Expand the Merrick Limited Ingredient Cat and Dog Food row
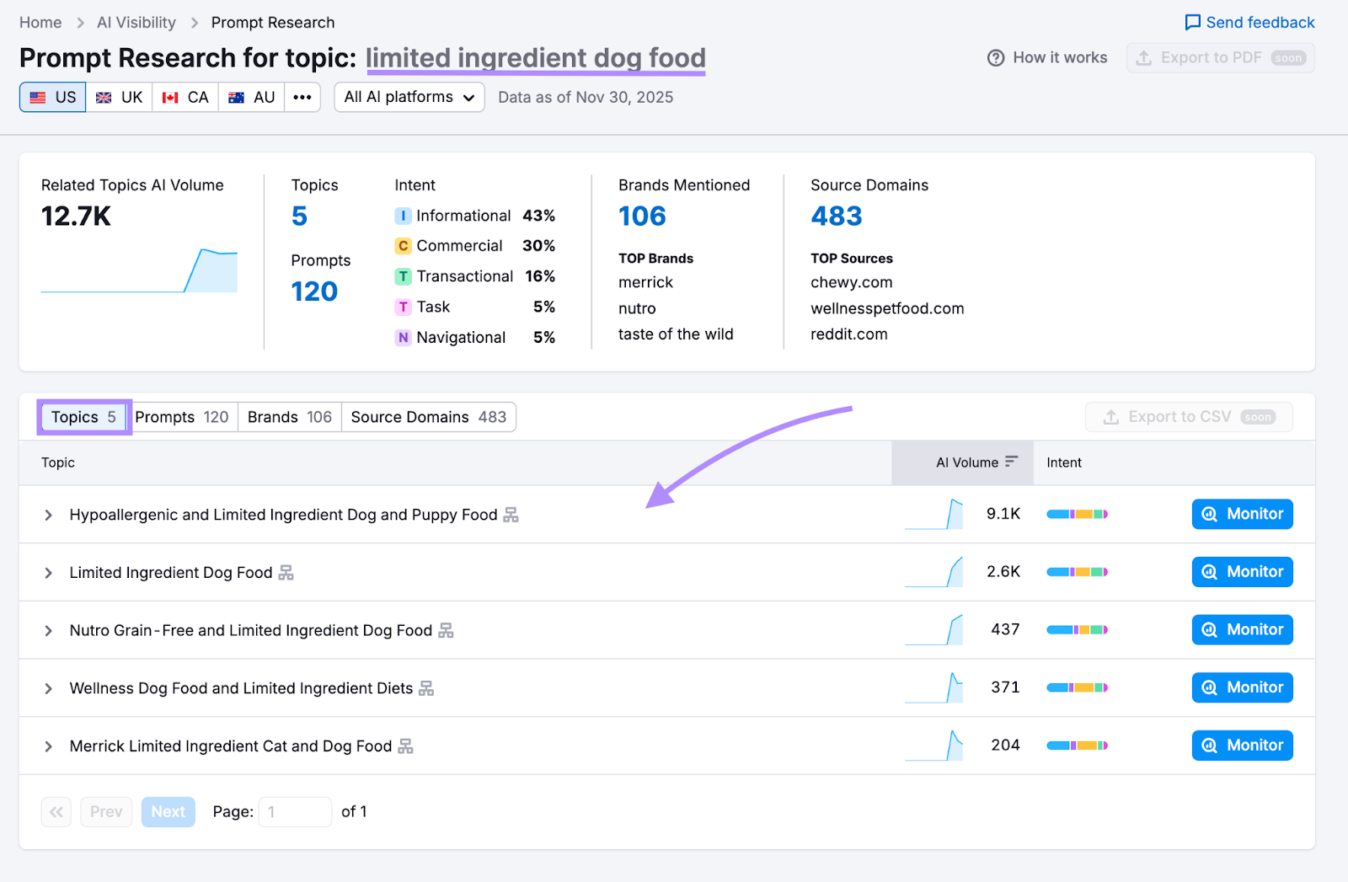Image resolution: width=1348 pixels, height=882 pixels. [48, 746]
